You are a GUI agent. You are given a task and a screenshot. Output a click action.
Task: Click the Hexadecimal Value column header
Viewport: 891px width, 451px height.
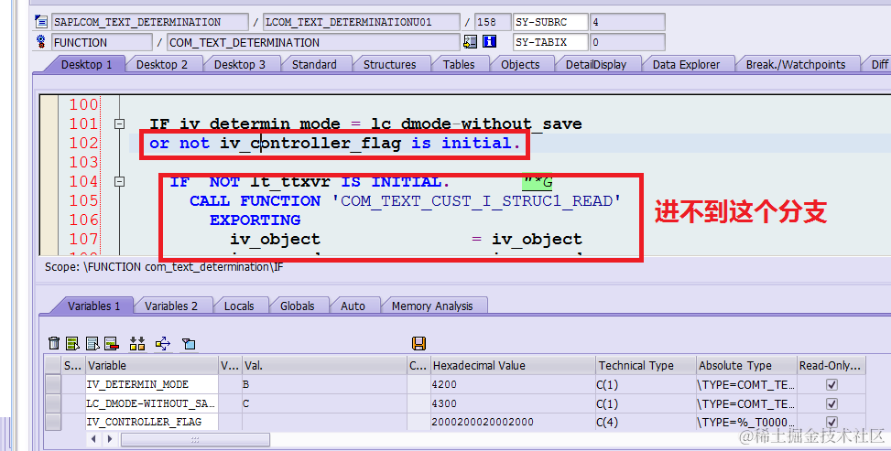(x=513, y=365)
